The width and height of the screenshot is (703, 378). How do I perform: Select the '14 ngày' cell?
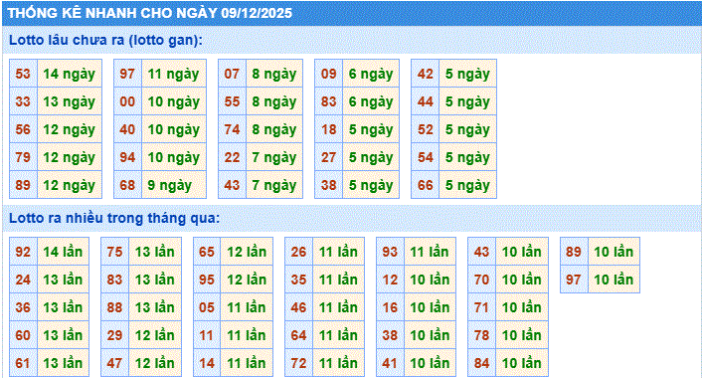point(70,74)
